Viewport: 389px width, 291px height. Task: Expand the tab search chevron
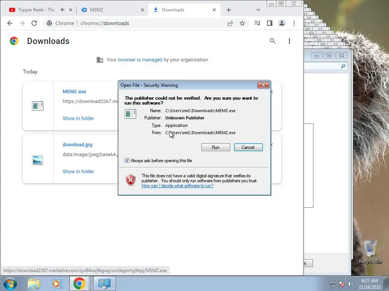click(258, 10)
